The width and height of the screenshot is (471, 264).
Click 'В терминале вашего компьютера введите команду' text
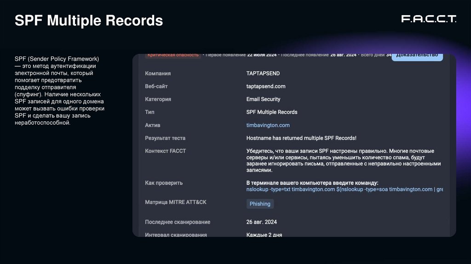click(312, 183)
